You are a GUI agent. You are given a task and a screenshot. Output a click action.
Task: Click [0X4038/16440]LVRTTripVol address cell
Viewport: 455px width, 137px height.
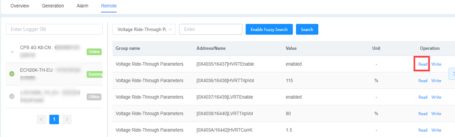point(225,113)
